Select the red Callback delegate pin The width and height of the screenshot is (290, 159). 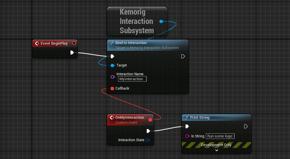(112, 88)
